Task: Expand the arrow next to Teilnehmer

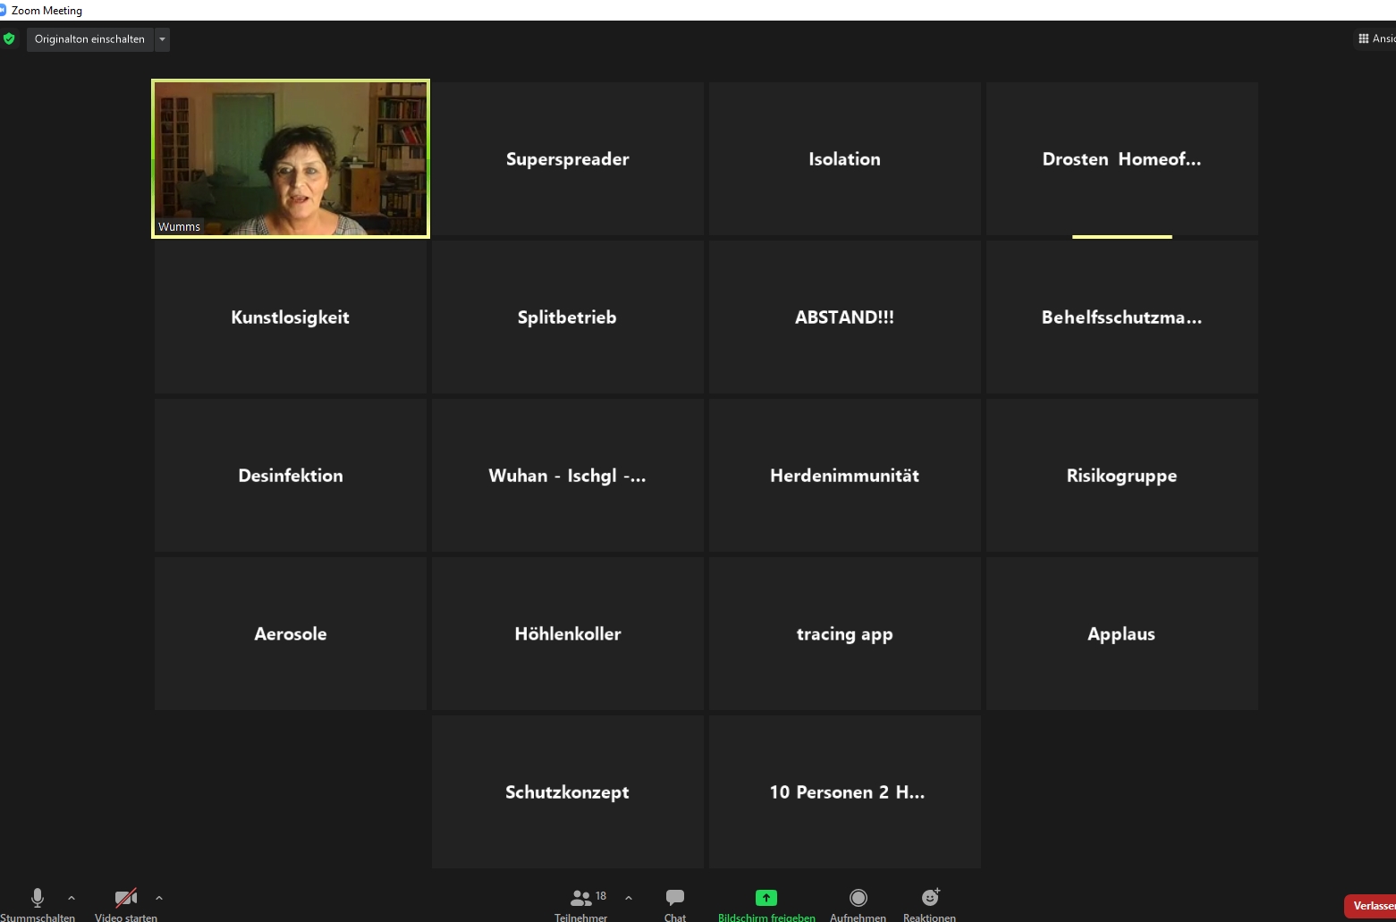Action: (x=629, y=898)
